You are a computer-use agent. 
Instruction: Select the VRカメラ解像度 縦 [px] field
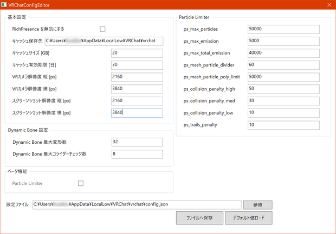pos(137,77)
